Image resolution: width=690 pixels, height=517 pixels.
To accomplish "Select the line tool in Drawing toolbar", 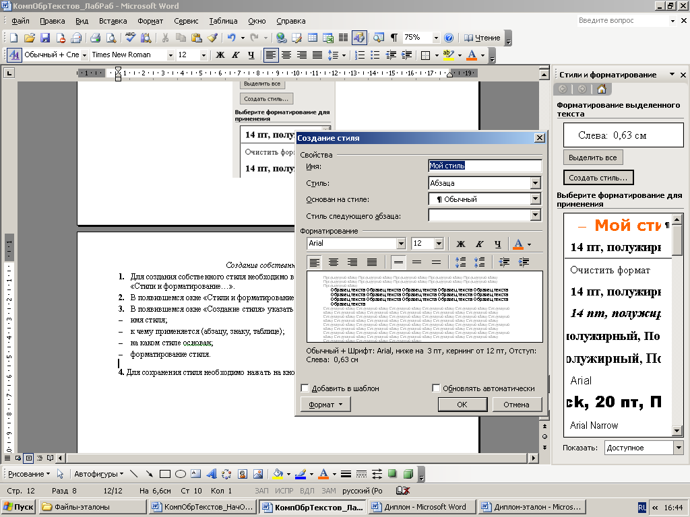I will pos(134,474).
